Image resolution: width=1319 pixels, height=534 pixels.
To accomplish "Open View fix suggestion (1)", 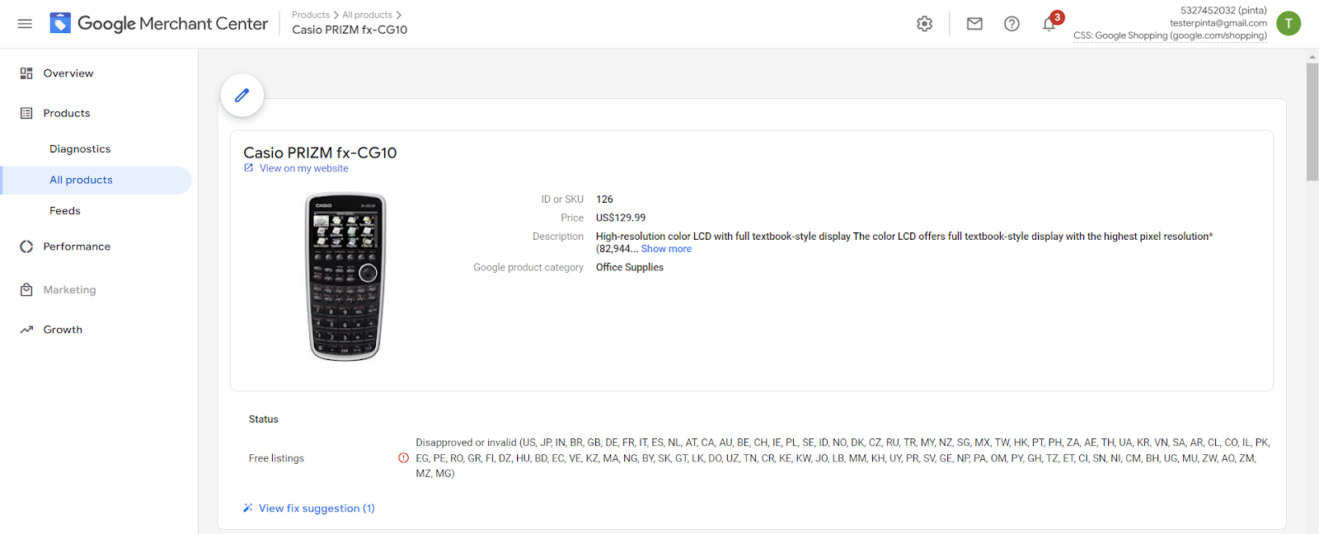I will coord(317,508).
